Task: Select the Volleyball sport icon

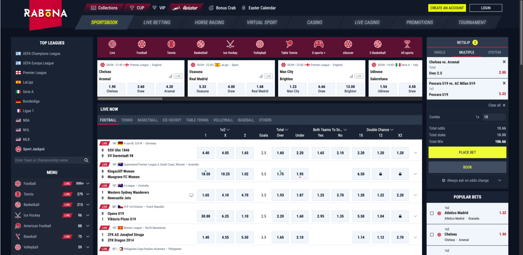Action: pos(260,44)
